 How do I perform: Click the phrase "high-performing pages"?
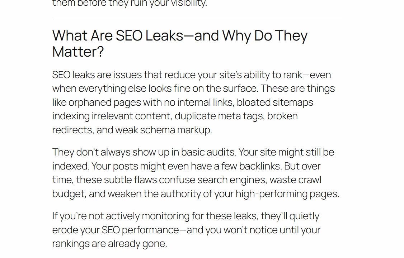pyautogui.click(x=287, y=194)
